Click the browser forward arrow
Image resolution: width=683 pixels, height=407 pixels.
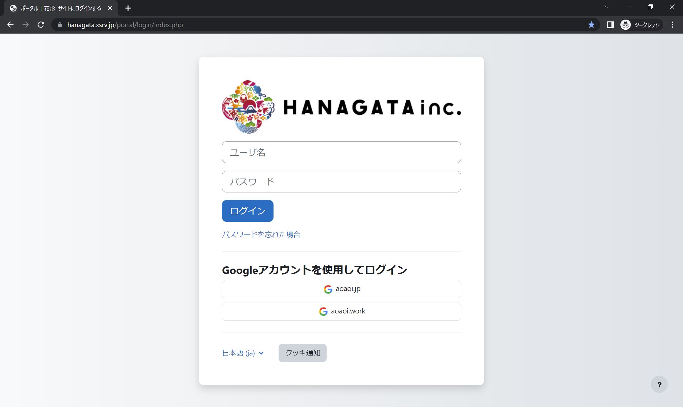tap(26, 25)
